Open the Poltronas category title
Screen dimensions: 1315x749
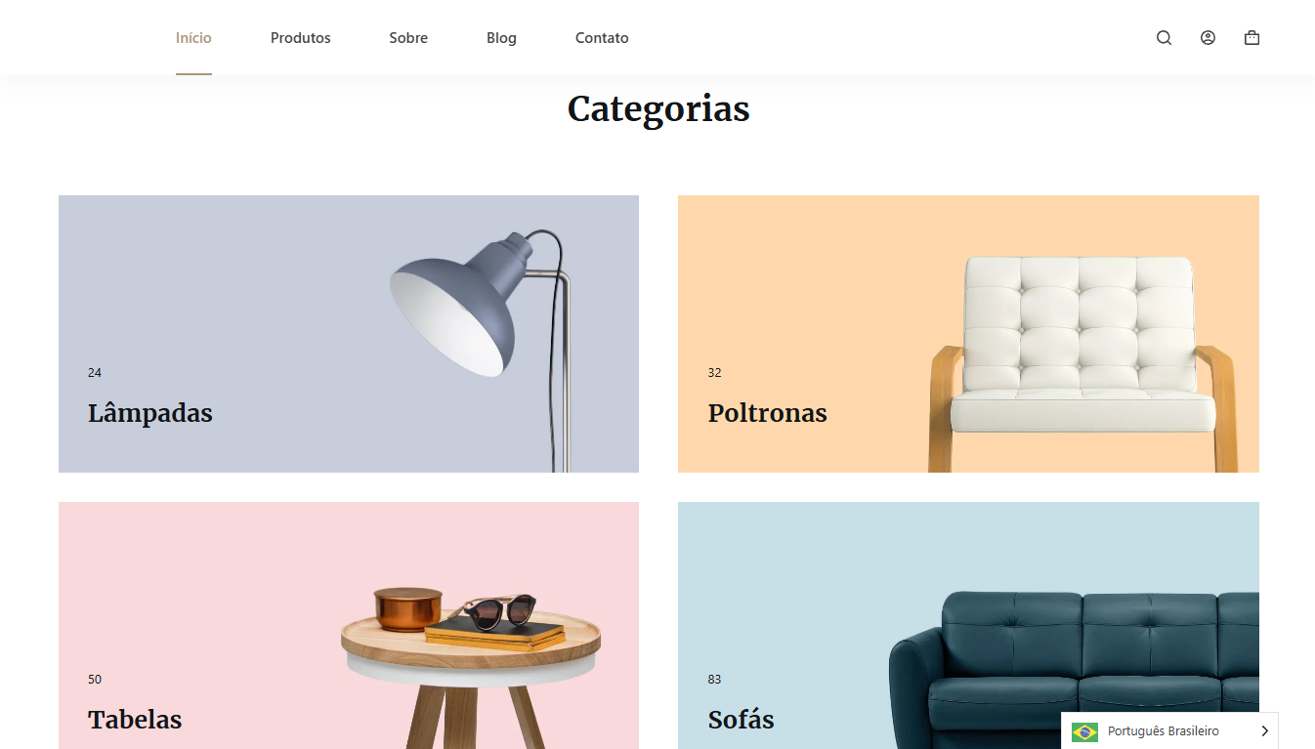point(767,413)
